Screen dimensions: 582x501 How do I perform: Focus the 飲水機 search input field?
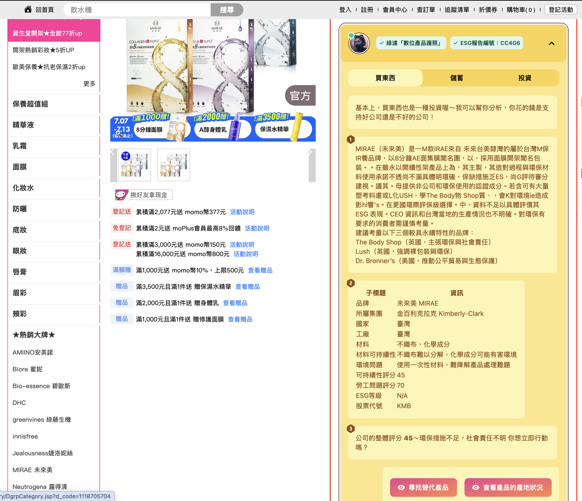137,10
